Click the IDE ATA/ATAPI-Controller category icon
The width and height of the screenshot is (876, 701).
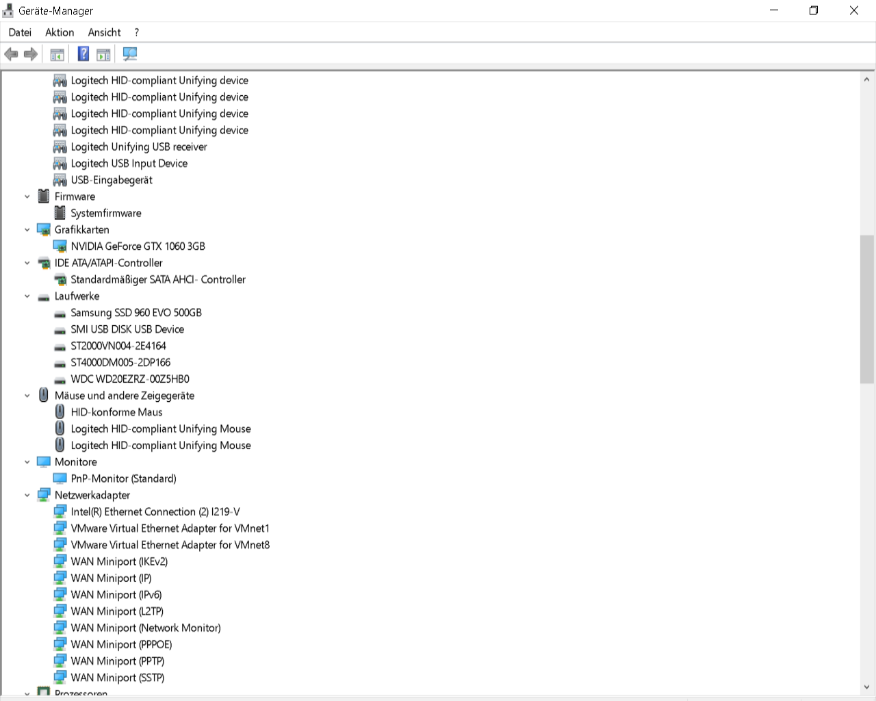coord(44,263)
